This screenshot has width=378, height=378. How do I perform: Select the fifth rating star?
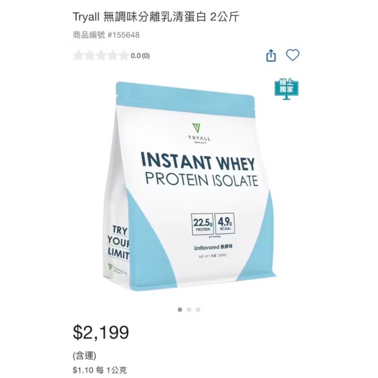tap(123, 56)
